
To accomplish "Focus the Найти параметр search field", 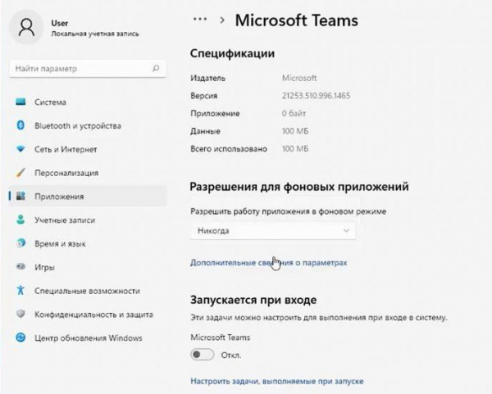I will tap(88, 68).
